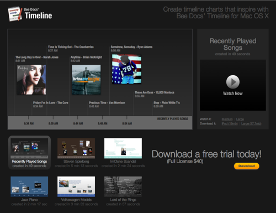
Task: Open the Volkswagen Models timeline thumbnail
Action: [x=76, y=186]
